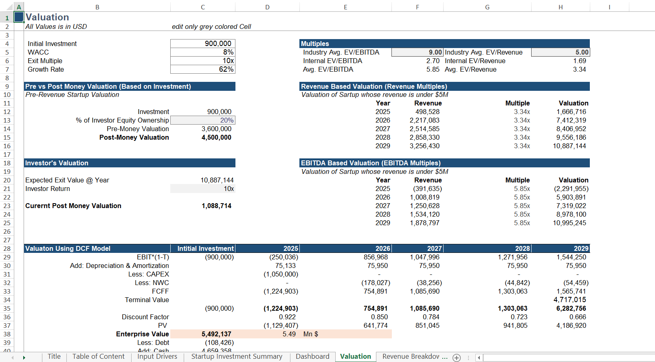Select column E header
Image resolution: width=655 pixels, height=362 pixels.
point(345,7)
